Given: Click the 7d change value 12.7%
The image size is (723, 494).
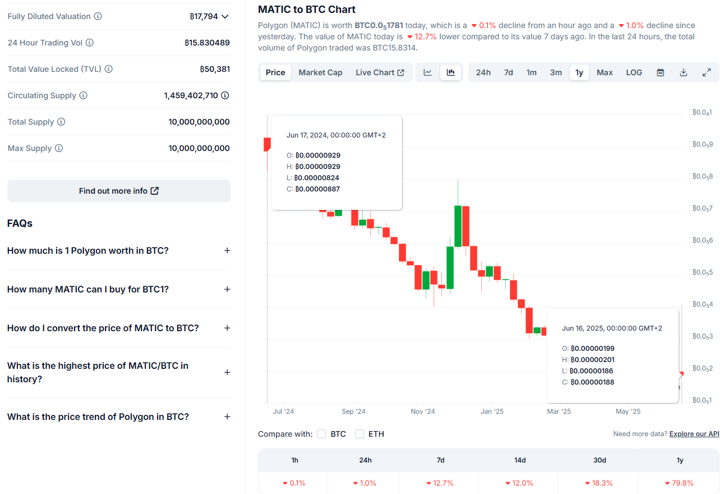Looking at the screenshot, I should coord(440,483).
